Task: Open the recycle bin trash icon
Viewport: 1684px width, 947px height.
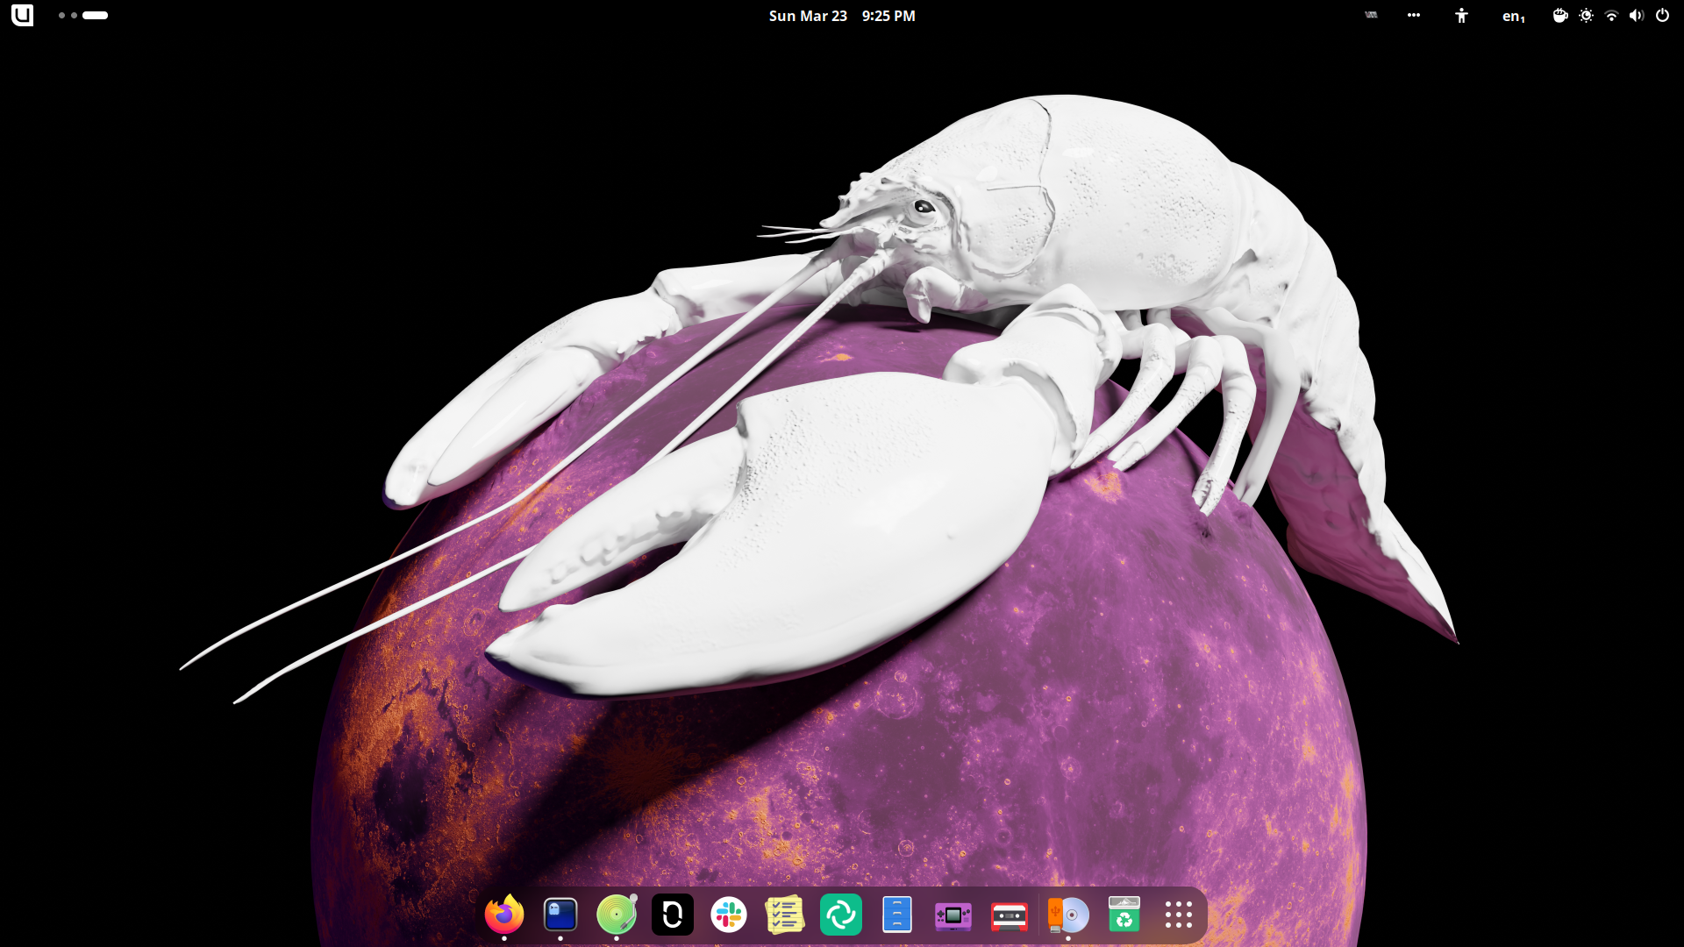Action: [x=1124, y=915]
